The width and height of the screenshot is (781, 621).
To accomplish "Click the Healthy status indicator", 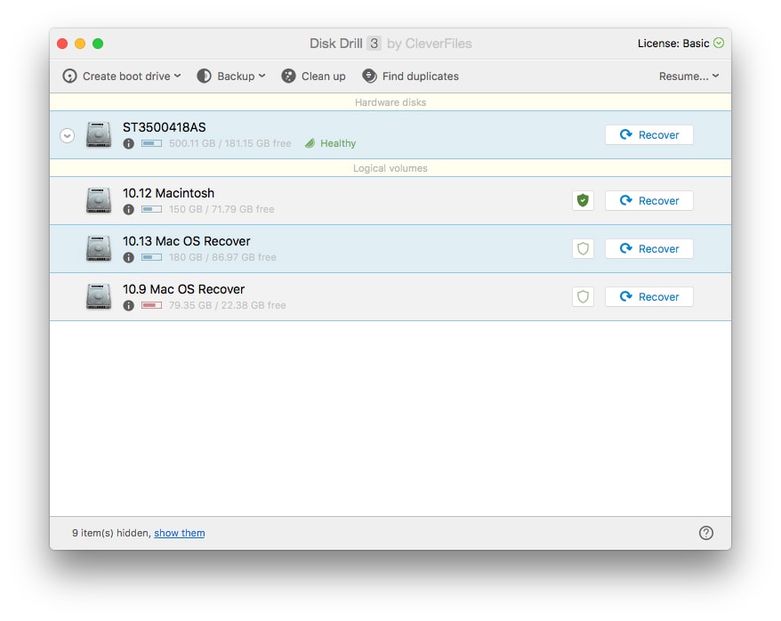I will click(x=330, y=143).
